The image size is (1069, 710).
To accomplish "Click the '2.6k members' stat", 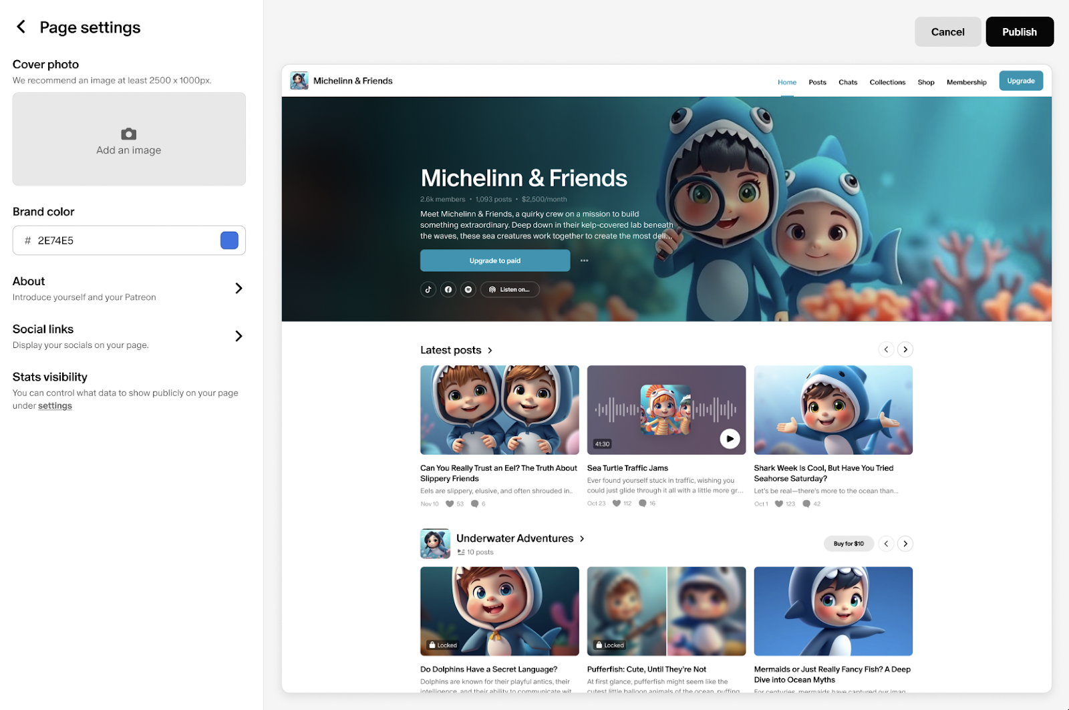I will tap(442, 199).
